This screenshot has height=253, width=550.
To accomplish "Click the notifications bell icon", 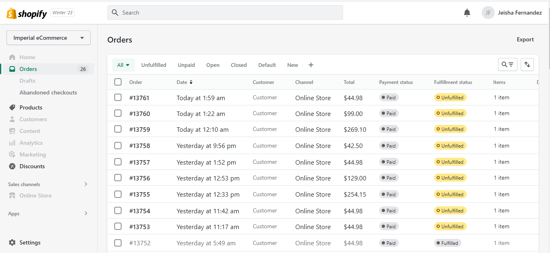I will [467, 13].
